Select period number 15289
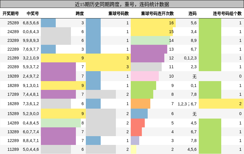This screenshot has height=154, width=244. point(13,114)
